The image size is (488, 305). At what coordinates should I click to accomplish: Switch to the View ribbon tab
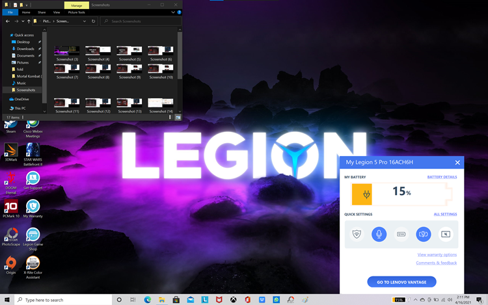57,12
